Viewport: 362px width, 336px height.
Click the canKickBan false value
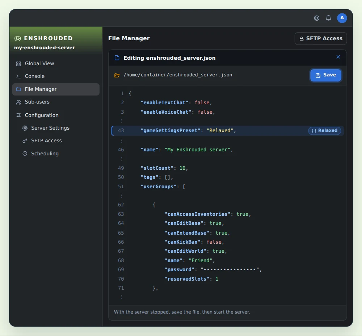coord(214,242)
